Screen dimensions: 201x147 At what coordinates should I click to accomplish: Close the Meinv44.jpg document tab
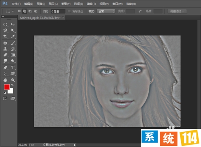[63, 18]
